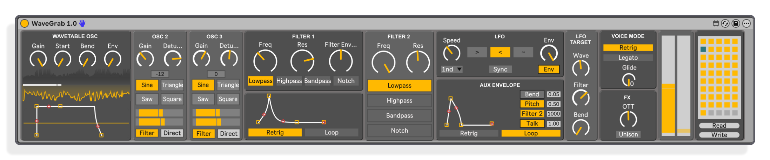The width and height of the screenshot is (770, 160).
Task: Click the LFO Speed knob
Action: pyautogui.click(x=451, y=53)
